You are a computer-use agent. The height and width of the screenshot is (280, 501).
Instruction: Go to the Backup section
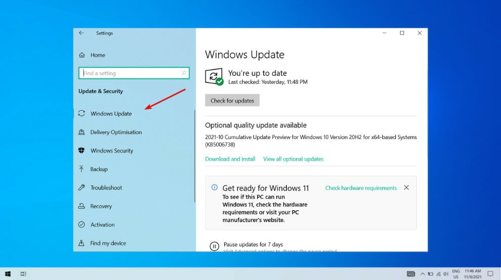99,169
